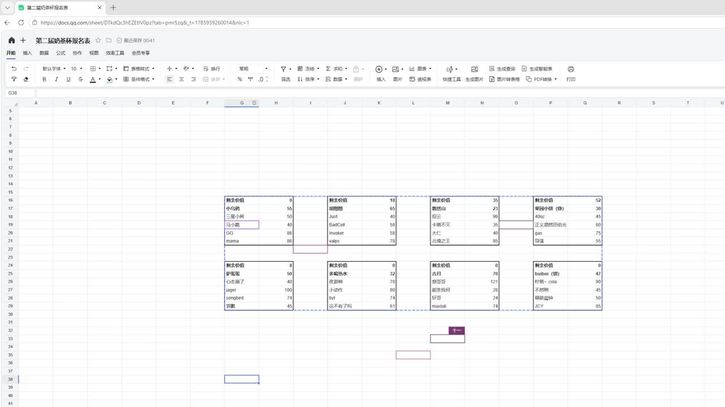The width and height of the screenshot is (725, 407).
Task: Click the text rotation icon
Action: tap(186, 69)
